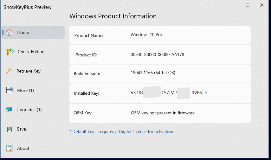This screenshot has width=271, height=160.
Task: Select the More (1) menu entry
Action: point(25,90)
